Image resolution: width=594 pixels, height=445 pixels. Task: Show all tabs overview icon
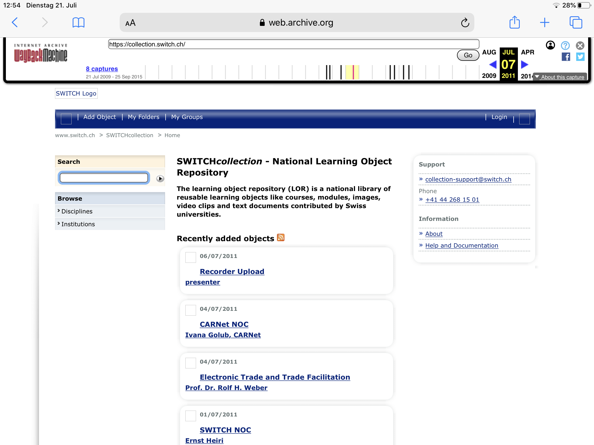click(576, 22)
